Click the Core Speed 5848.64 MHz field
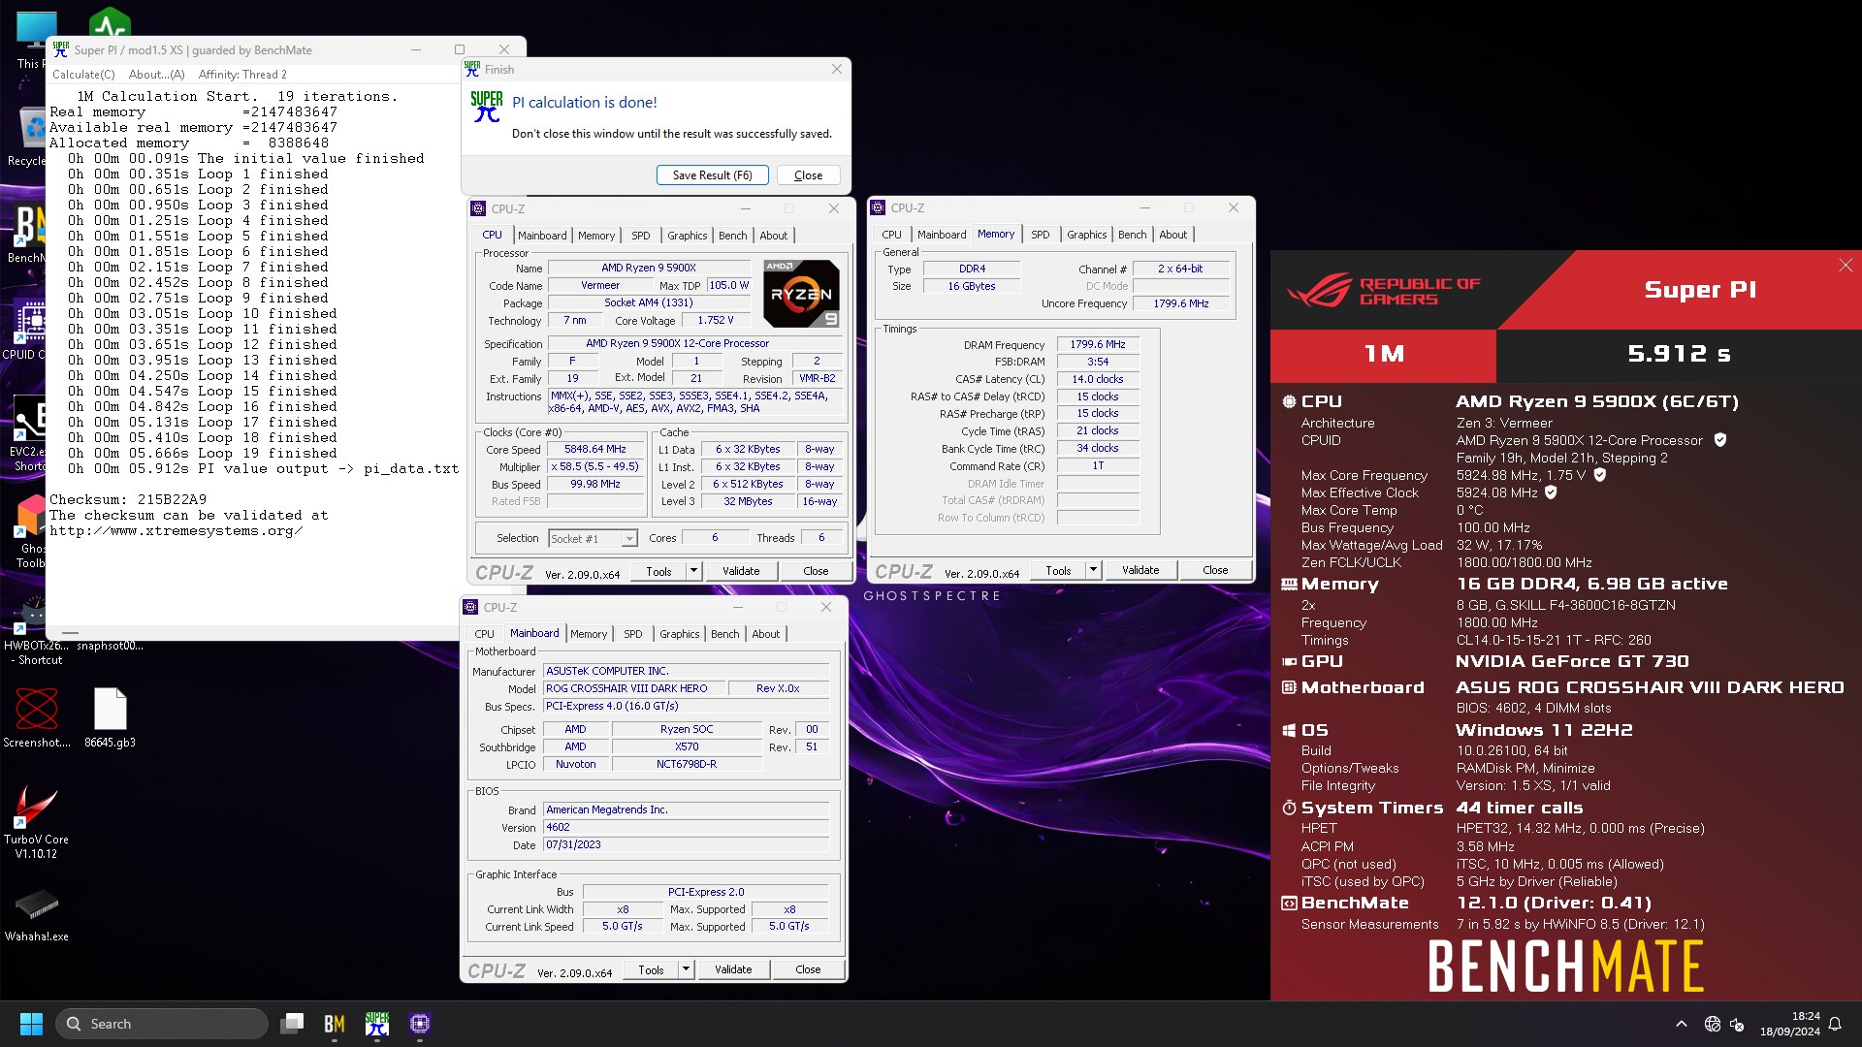1862x1047 pixels. coord(595,450)
